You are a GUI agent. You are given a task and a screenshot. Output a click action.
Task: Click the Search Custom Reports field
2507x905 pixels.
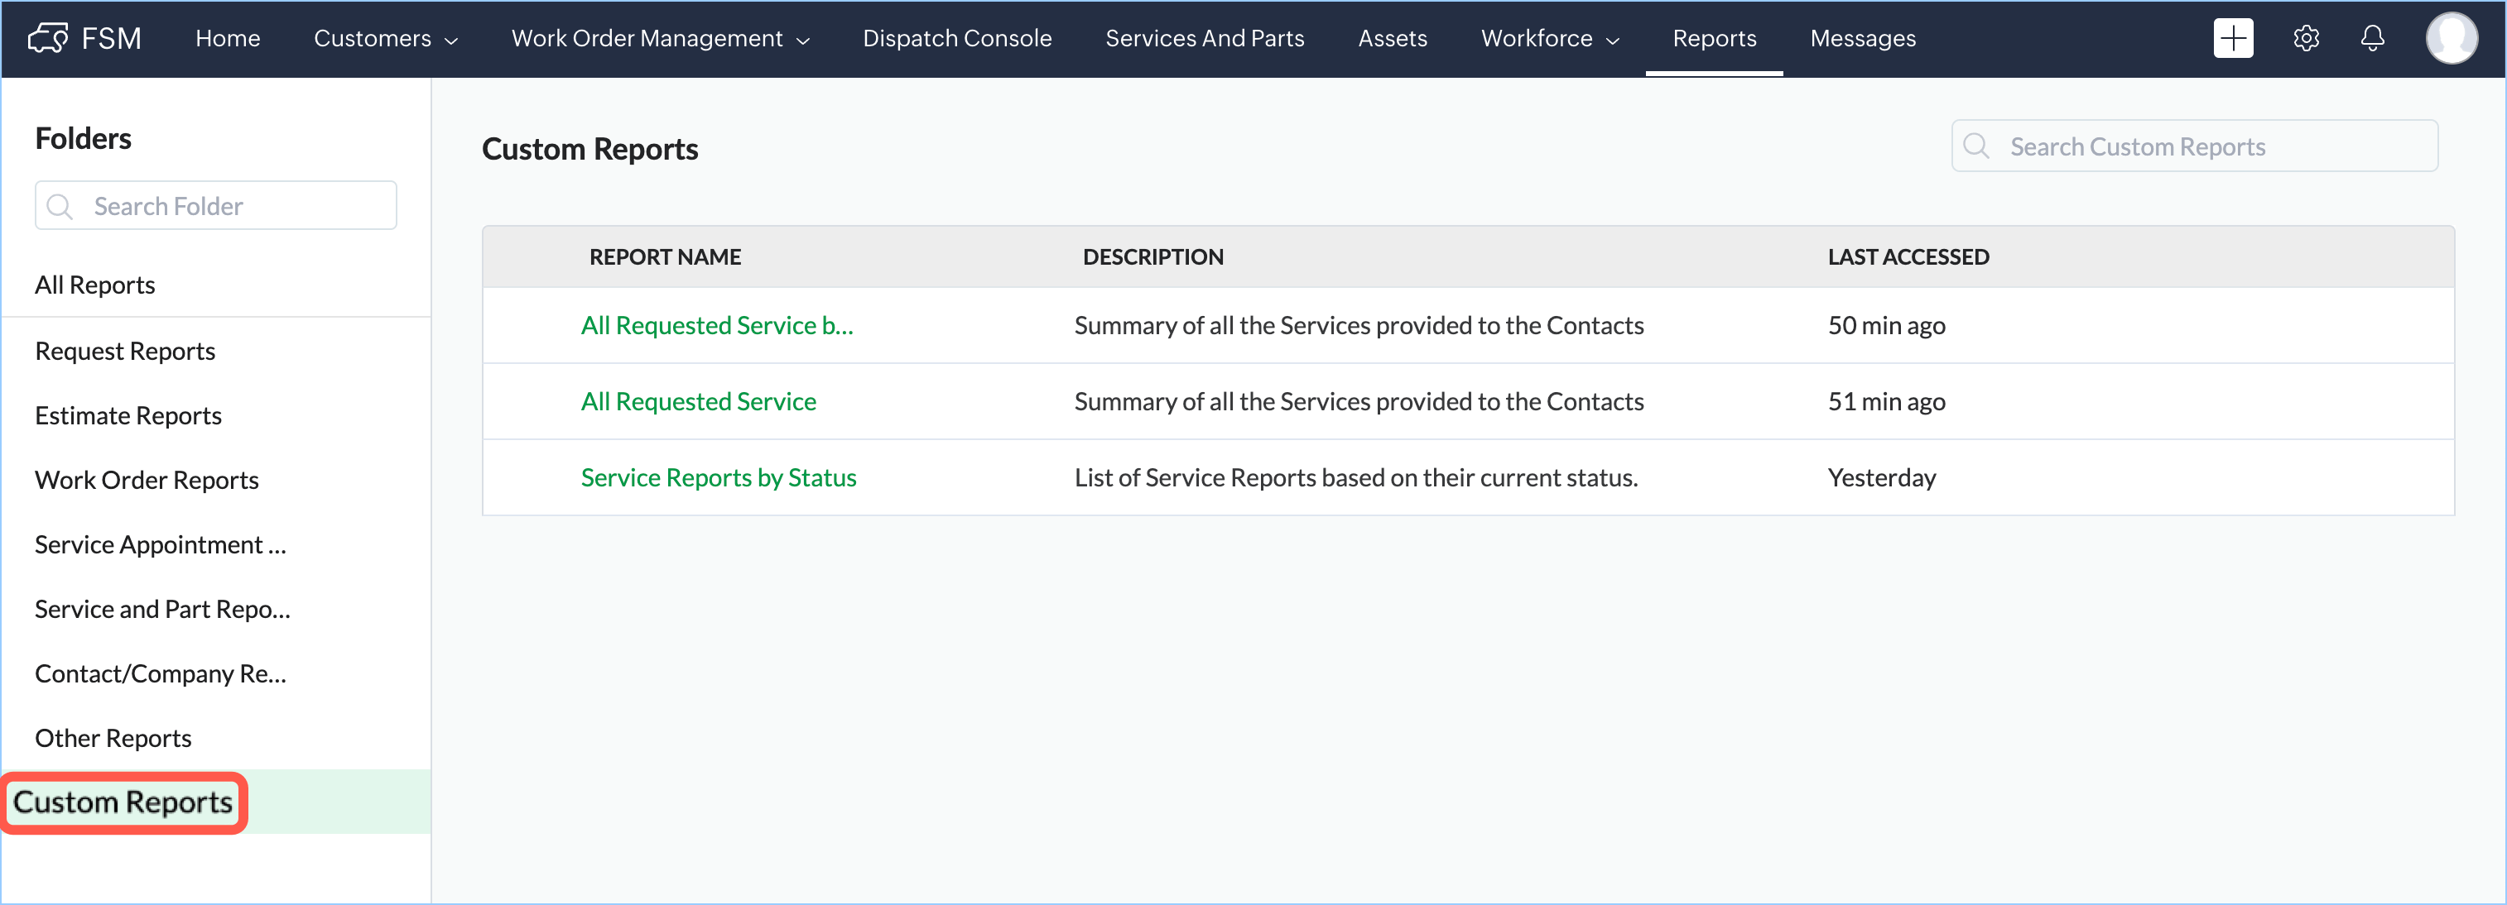[x=2194, y=146]
